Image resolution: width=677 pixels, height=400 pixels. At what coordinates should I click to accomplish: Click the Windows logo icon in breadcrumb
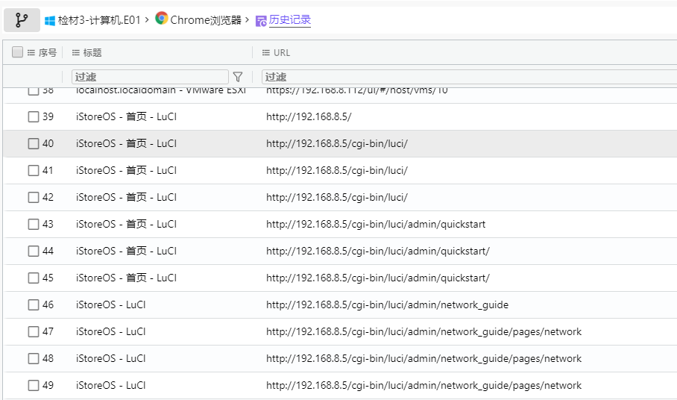(50, 20)
